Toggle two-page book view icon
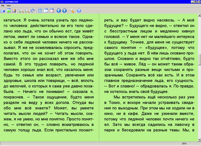 pyautogui.click(x=46, y=11)
